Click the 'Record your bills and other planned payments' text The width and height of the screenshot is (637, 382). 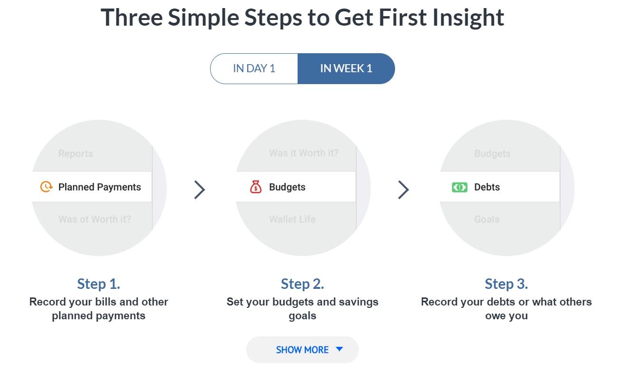pos(98,309)
